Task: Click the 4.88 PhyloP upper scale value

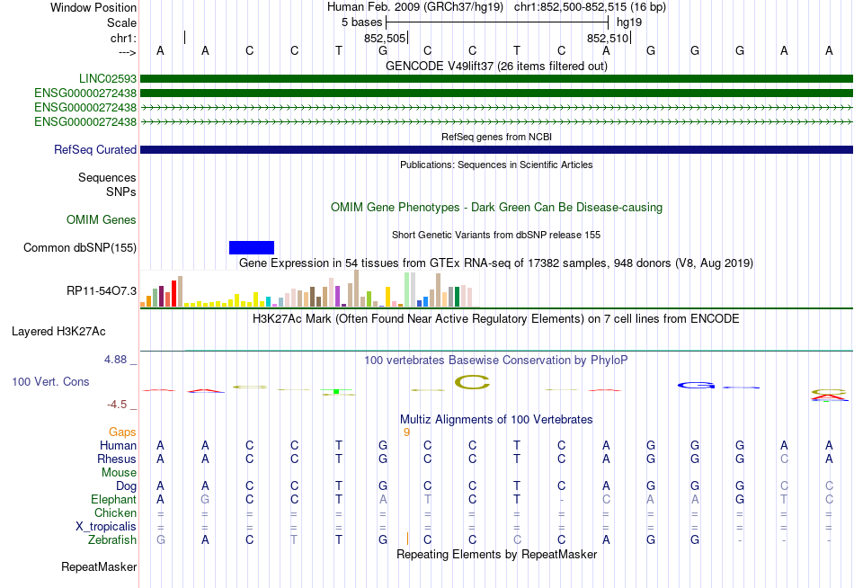Action: [115, 360]
